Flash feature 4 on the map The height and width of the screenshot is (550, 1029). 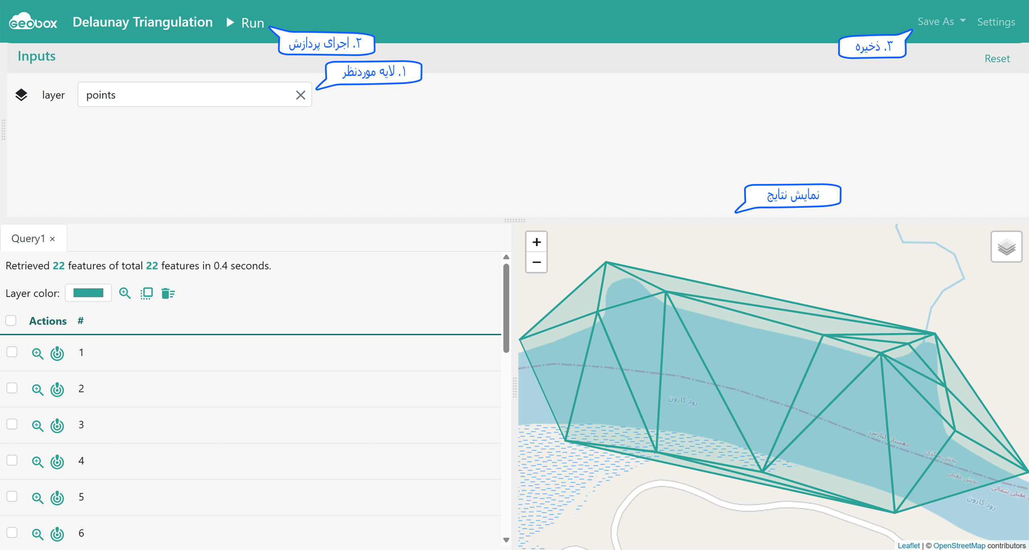[57, 461]
